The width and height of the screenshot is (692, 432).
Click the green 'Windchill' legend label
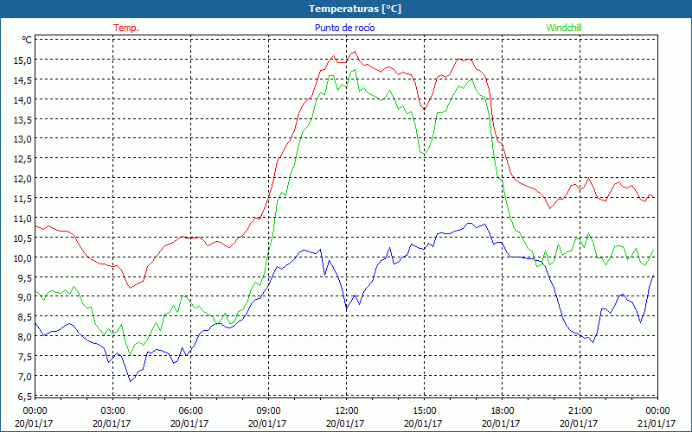click(x=564, y=28)
